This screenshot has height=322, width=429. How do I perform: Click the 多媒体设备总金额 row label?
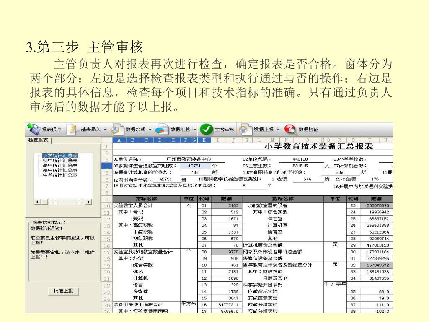(263, 258)
